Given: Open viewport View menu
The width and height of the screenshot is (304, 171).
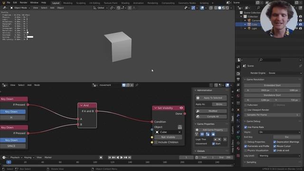Looking at the screenshot, I should click(36, 8).
